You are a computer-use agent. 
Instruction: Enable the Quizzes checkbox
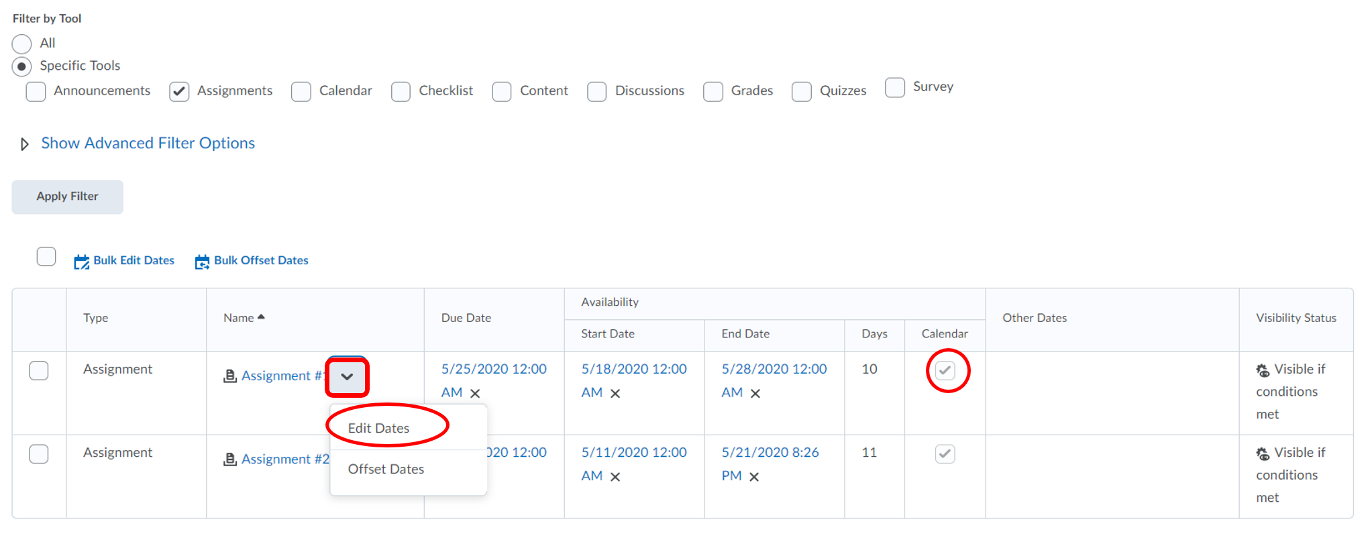802,91
